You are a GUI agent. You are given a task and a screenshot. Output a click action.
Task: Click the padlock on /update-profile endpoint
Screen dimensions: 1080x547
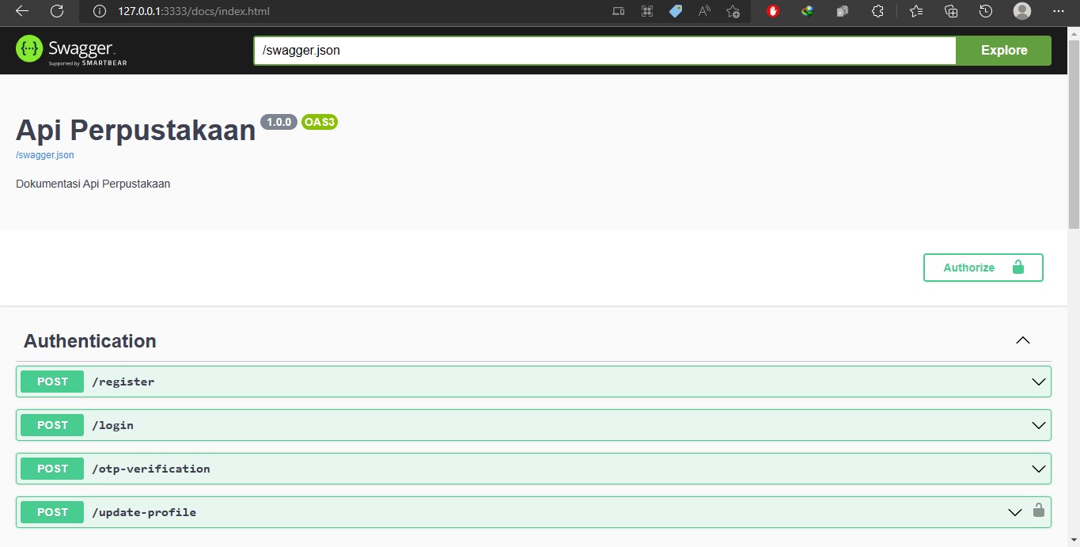(1038, 511)
